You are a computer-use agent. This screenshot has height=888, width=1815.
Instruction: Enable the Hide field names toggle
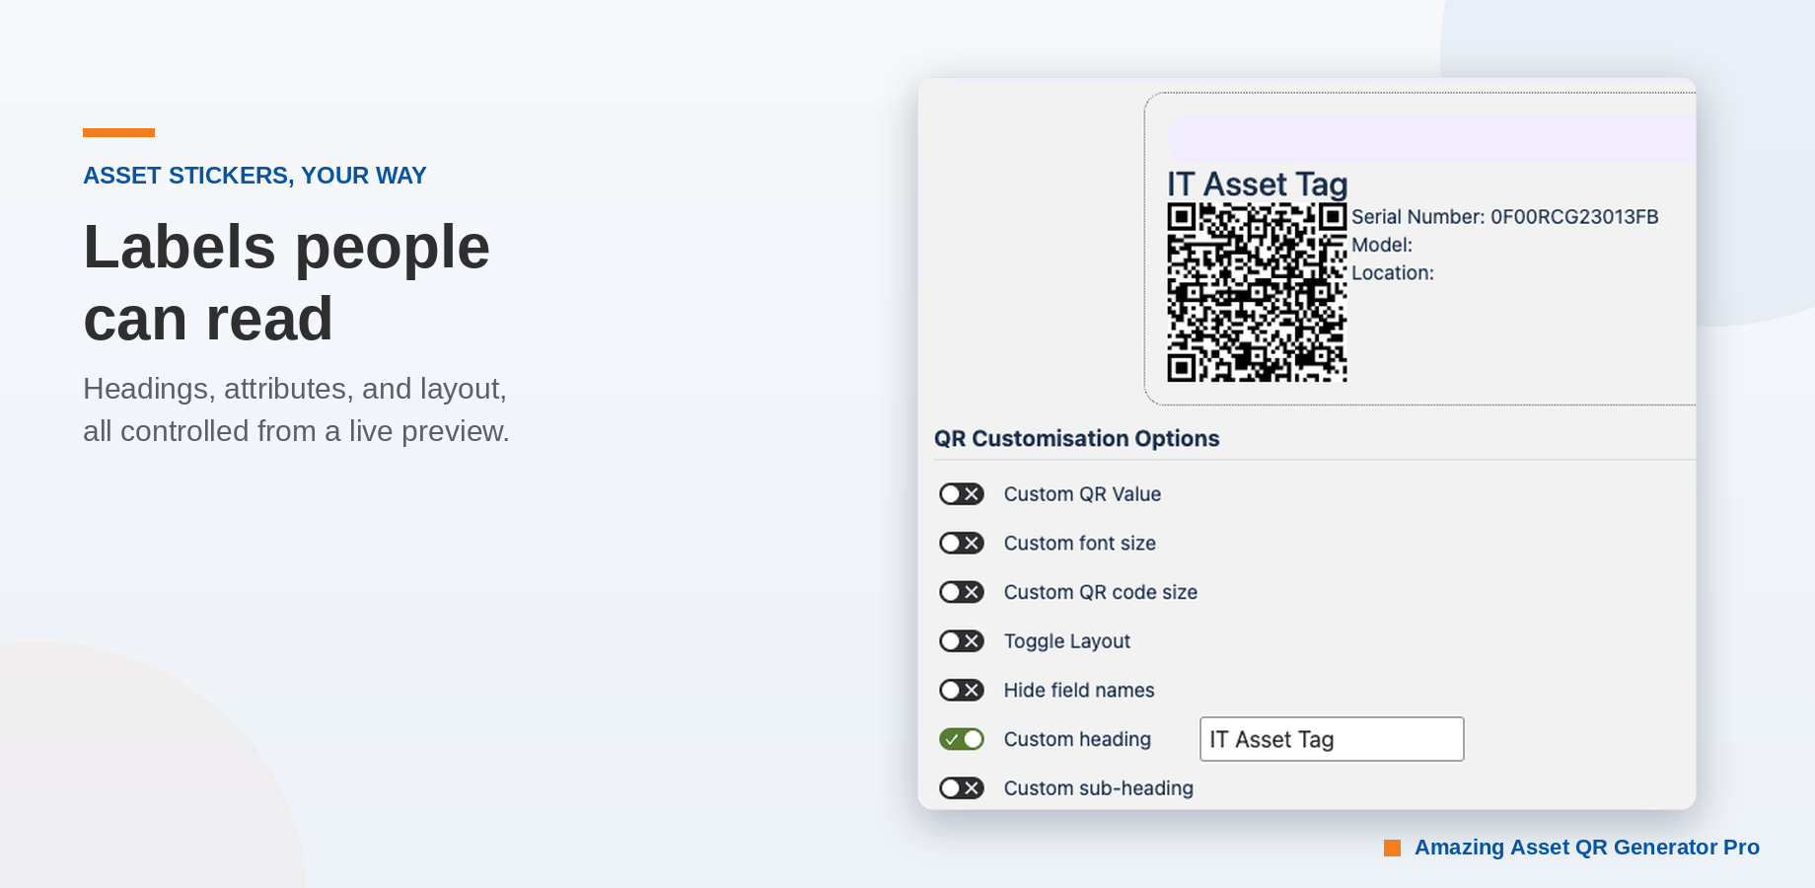click(962, 690)
